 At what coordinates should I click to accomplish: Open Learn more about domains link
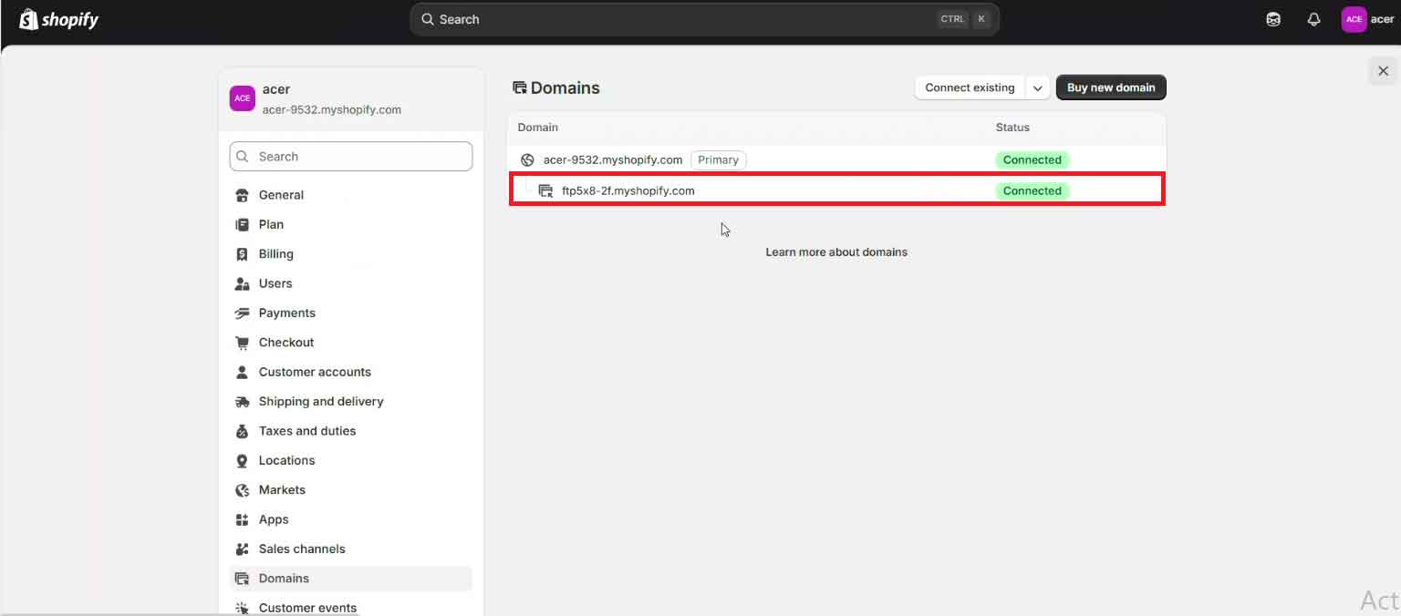click(836, 252)
